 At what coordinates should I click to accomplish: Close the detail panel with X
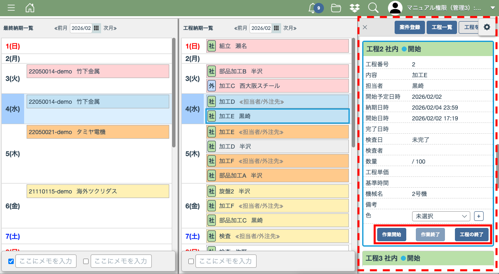coord(365,27)
